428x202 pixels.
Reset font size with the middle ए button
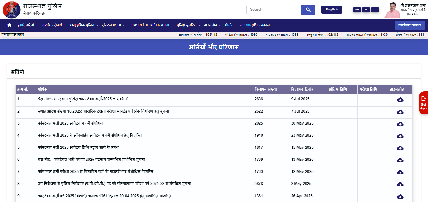coord(366,10)
